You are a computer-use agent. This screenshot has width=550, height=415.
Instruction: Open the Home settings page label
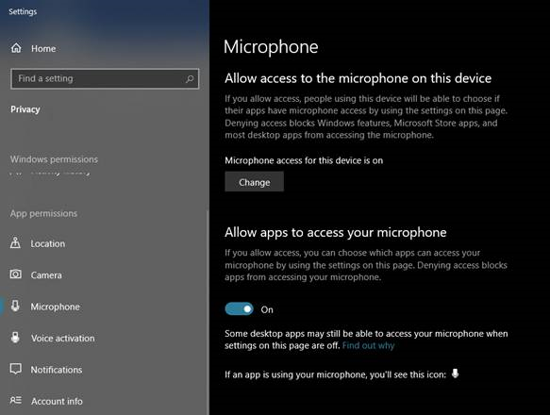click(x=43, y=49)
